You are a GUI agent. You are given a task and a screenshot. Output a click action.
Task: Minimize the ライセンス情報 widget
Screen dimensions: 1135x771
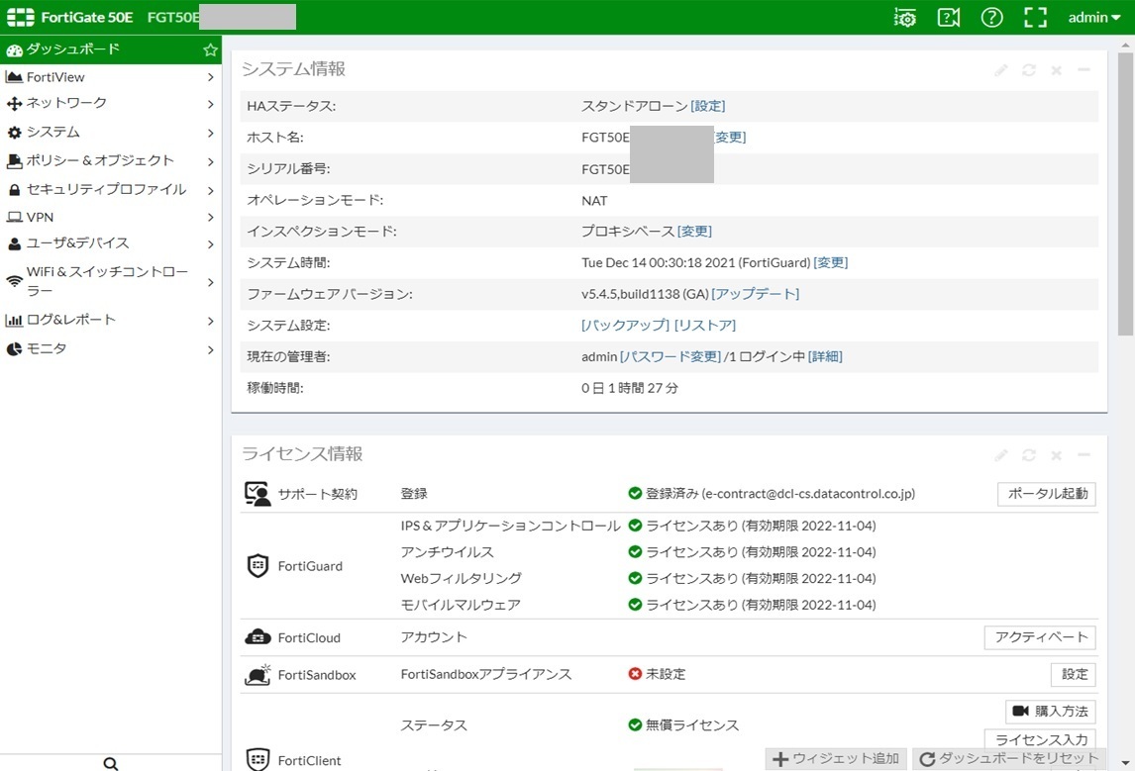click(x=1083, y=455)
